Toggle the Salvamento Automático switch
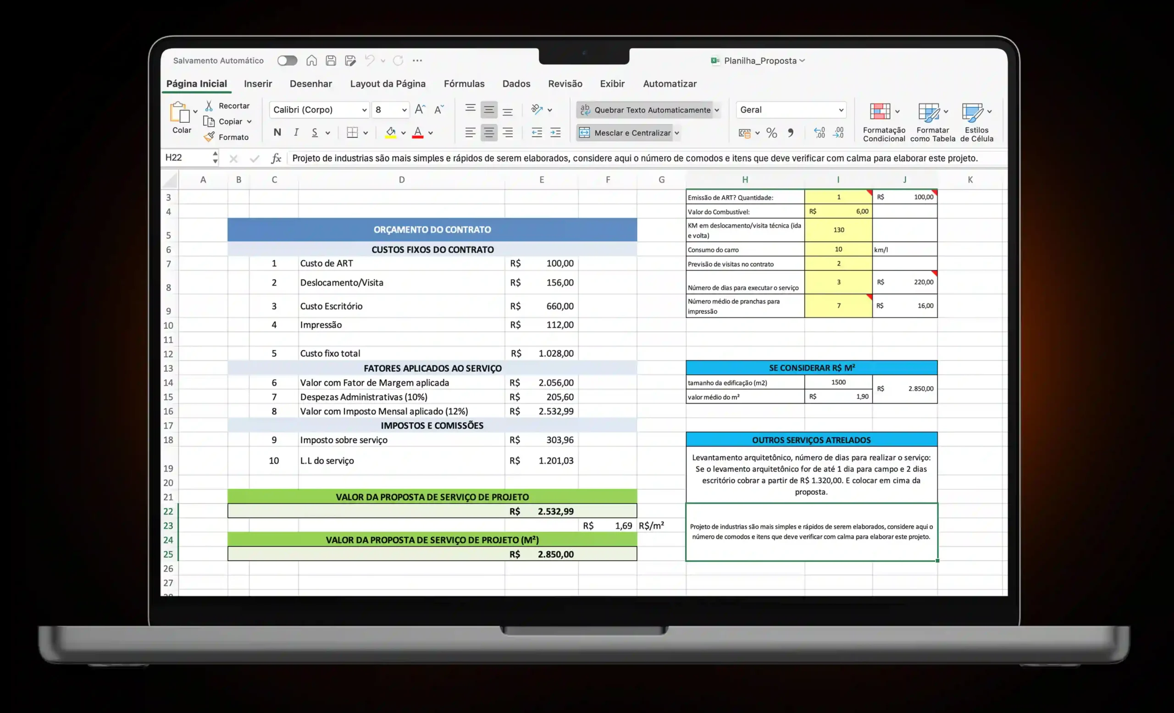The height and width of the screenshot is (713, 1174). (x=287, y=61)
